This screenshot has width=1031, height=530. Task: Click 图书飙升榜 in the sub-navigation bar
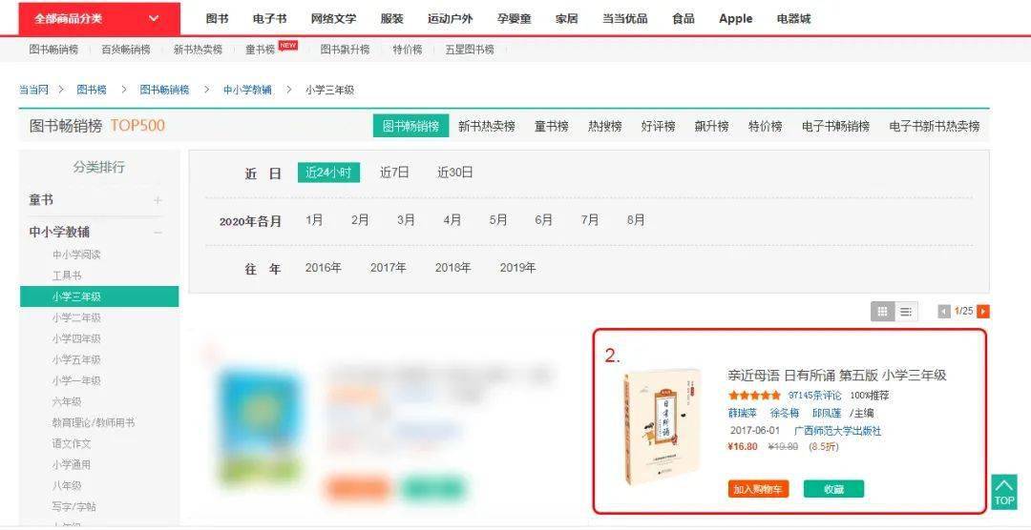click(346, 50)
